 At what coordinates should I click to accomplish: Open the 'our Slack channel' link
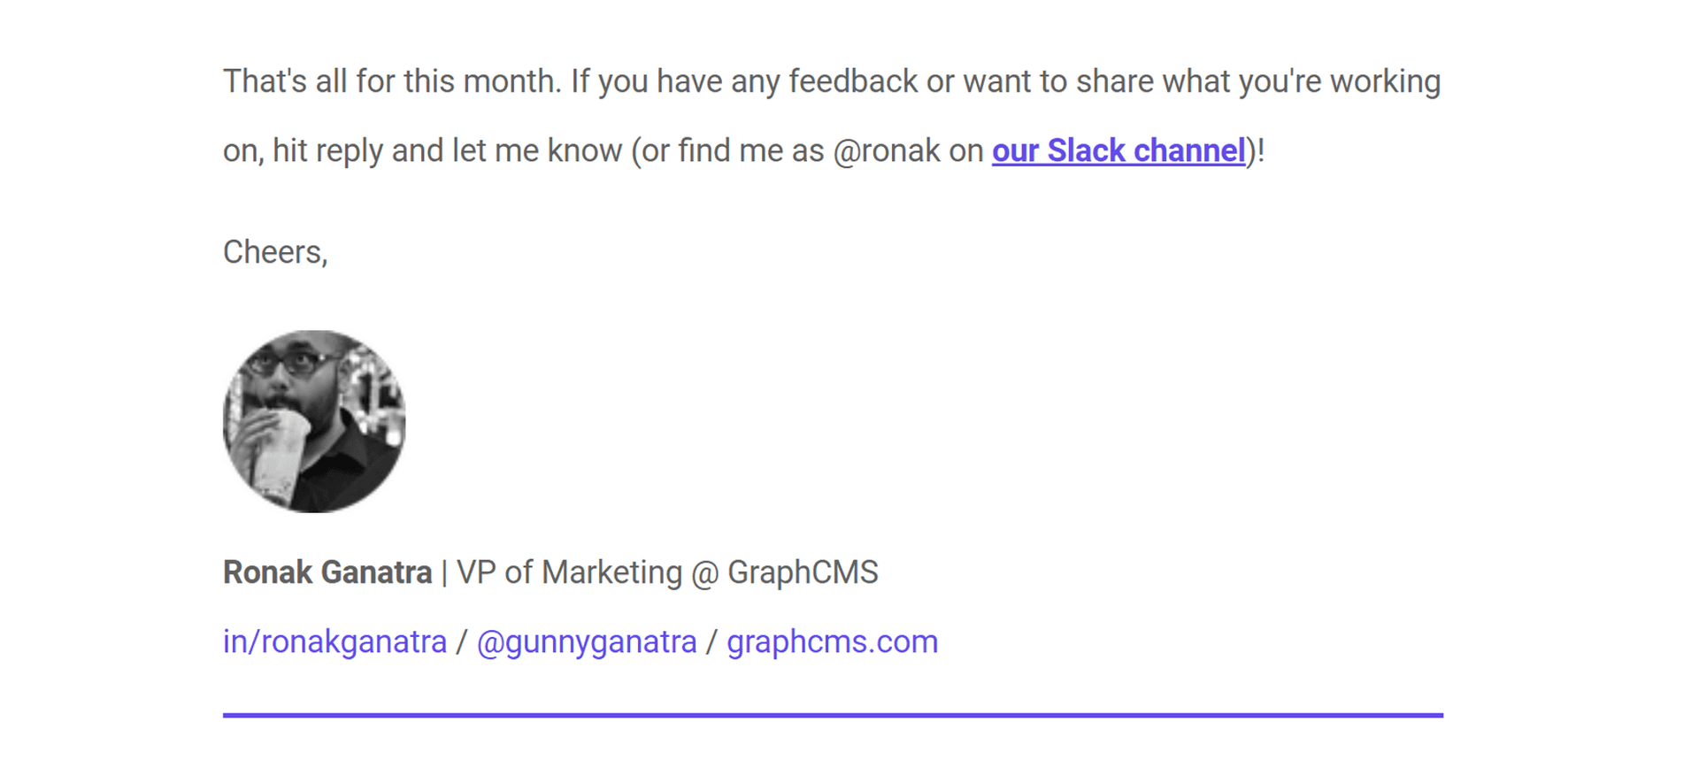[1119, 151]
